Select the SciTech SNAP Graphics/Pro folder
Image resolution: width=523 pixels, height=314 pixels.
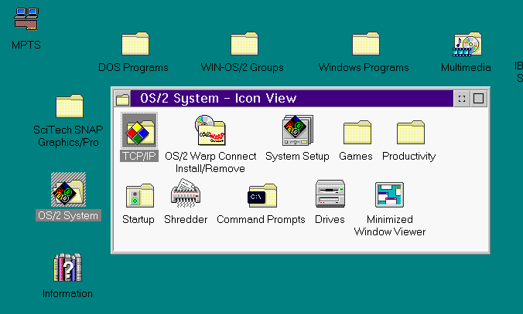coord(70,106)
